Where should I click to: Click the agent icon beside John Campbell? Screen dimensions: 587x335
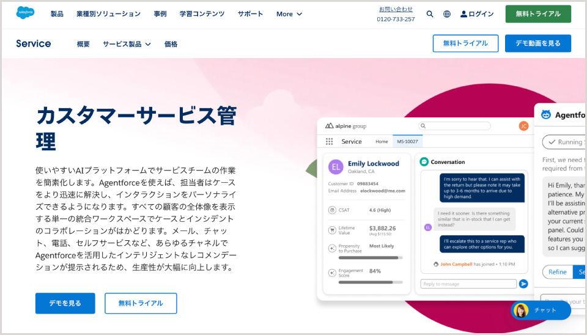436,264
